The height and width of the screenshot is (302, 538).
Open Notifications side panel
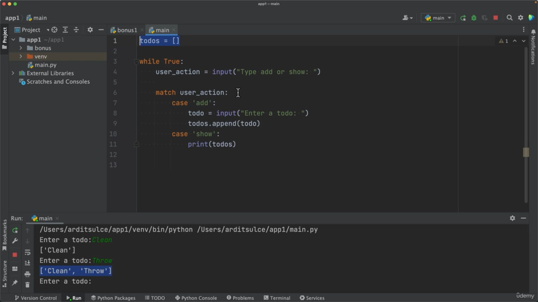coord(533,47)
